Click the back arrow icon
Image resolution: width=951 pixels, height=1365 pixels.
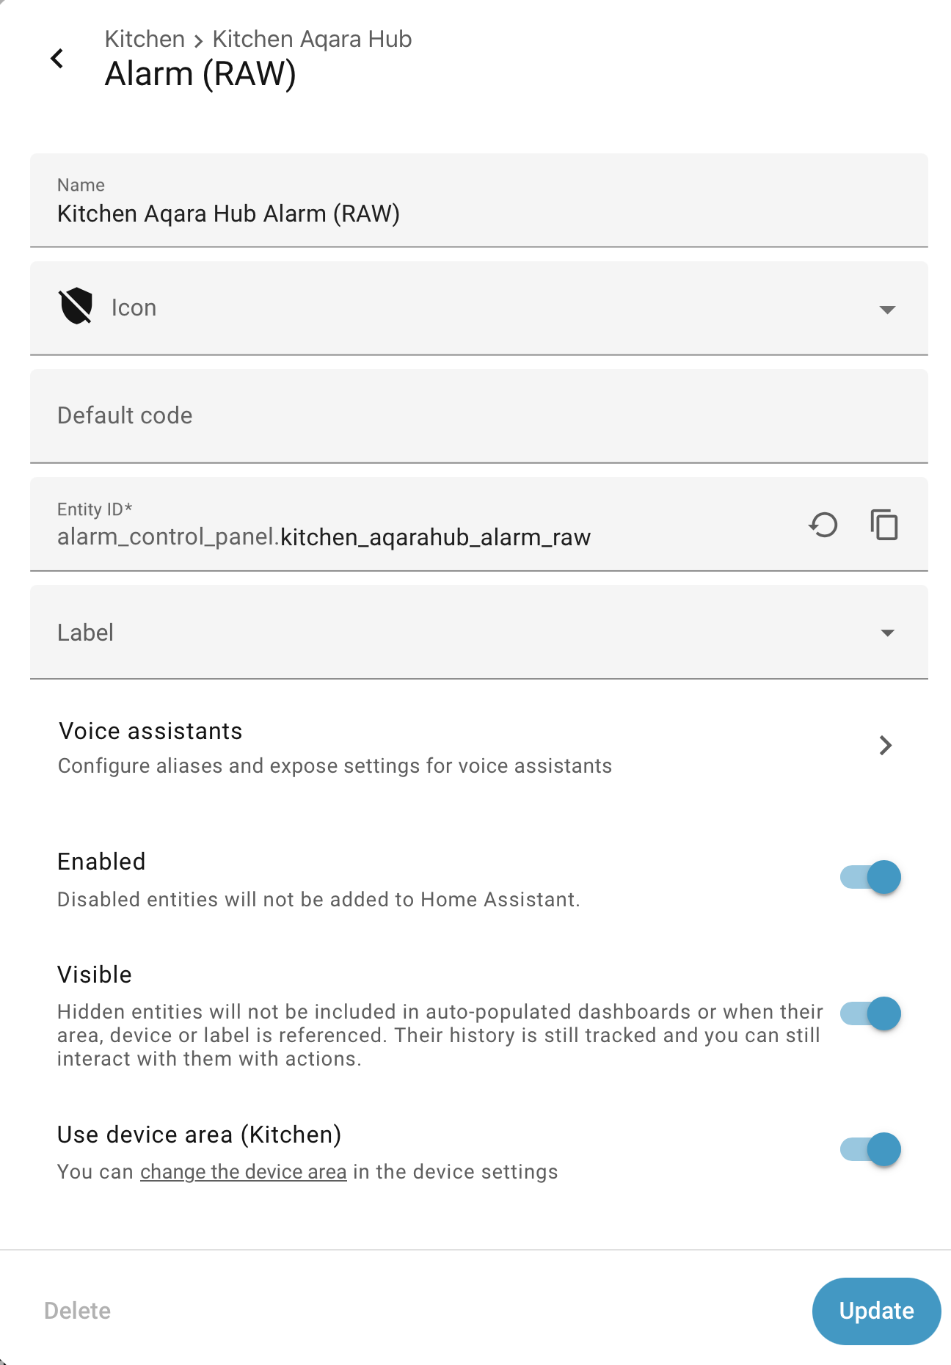point(57,59)
